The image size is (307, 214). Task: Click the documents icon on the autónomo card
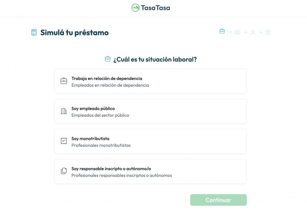[63, 171]
